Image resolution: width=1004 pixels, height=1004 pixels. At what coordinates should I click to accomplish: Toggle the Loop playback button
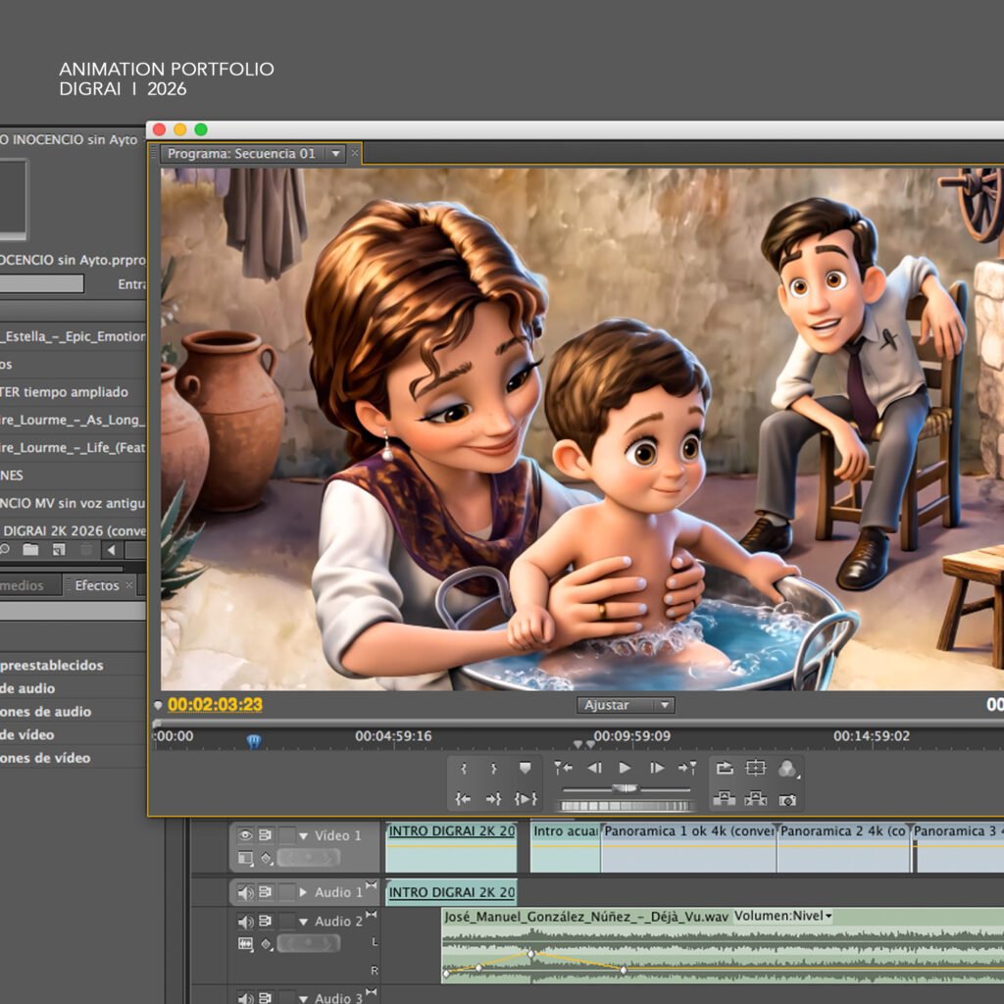coord(725,767)
